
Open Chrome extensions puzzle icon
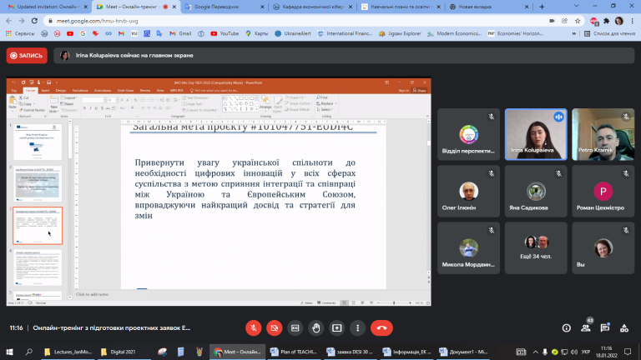click(606, 21)
